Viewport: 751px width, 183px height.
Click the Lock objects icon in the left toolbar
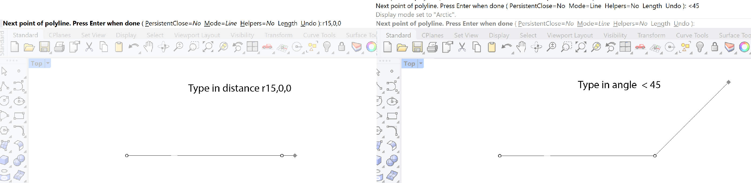click(x=342, y=47)
